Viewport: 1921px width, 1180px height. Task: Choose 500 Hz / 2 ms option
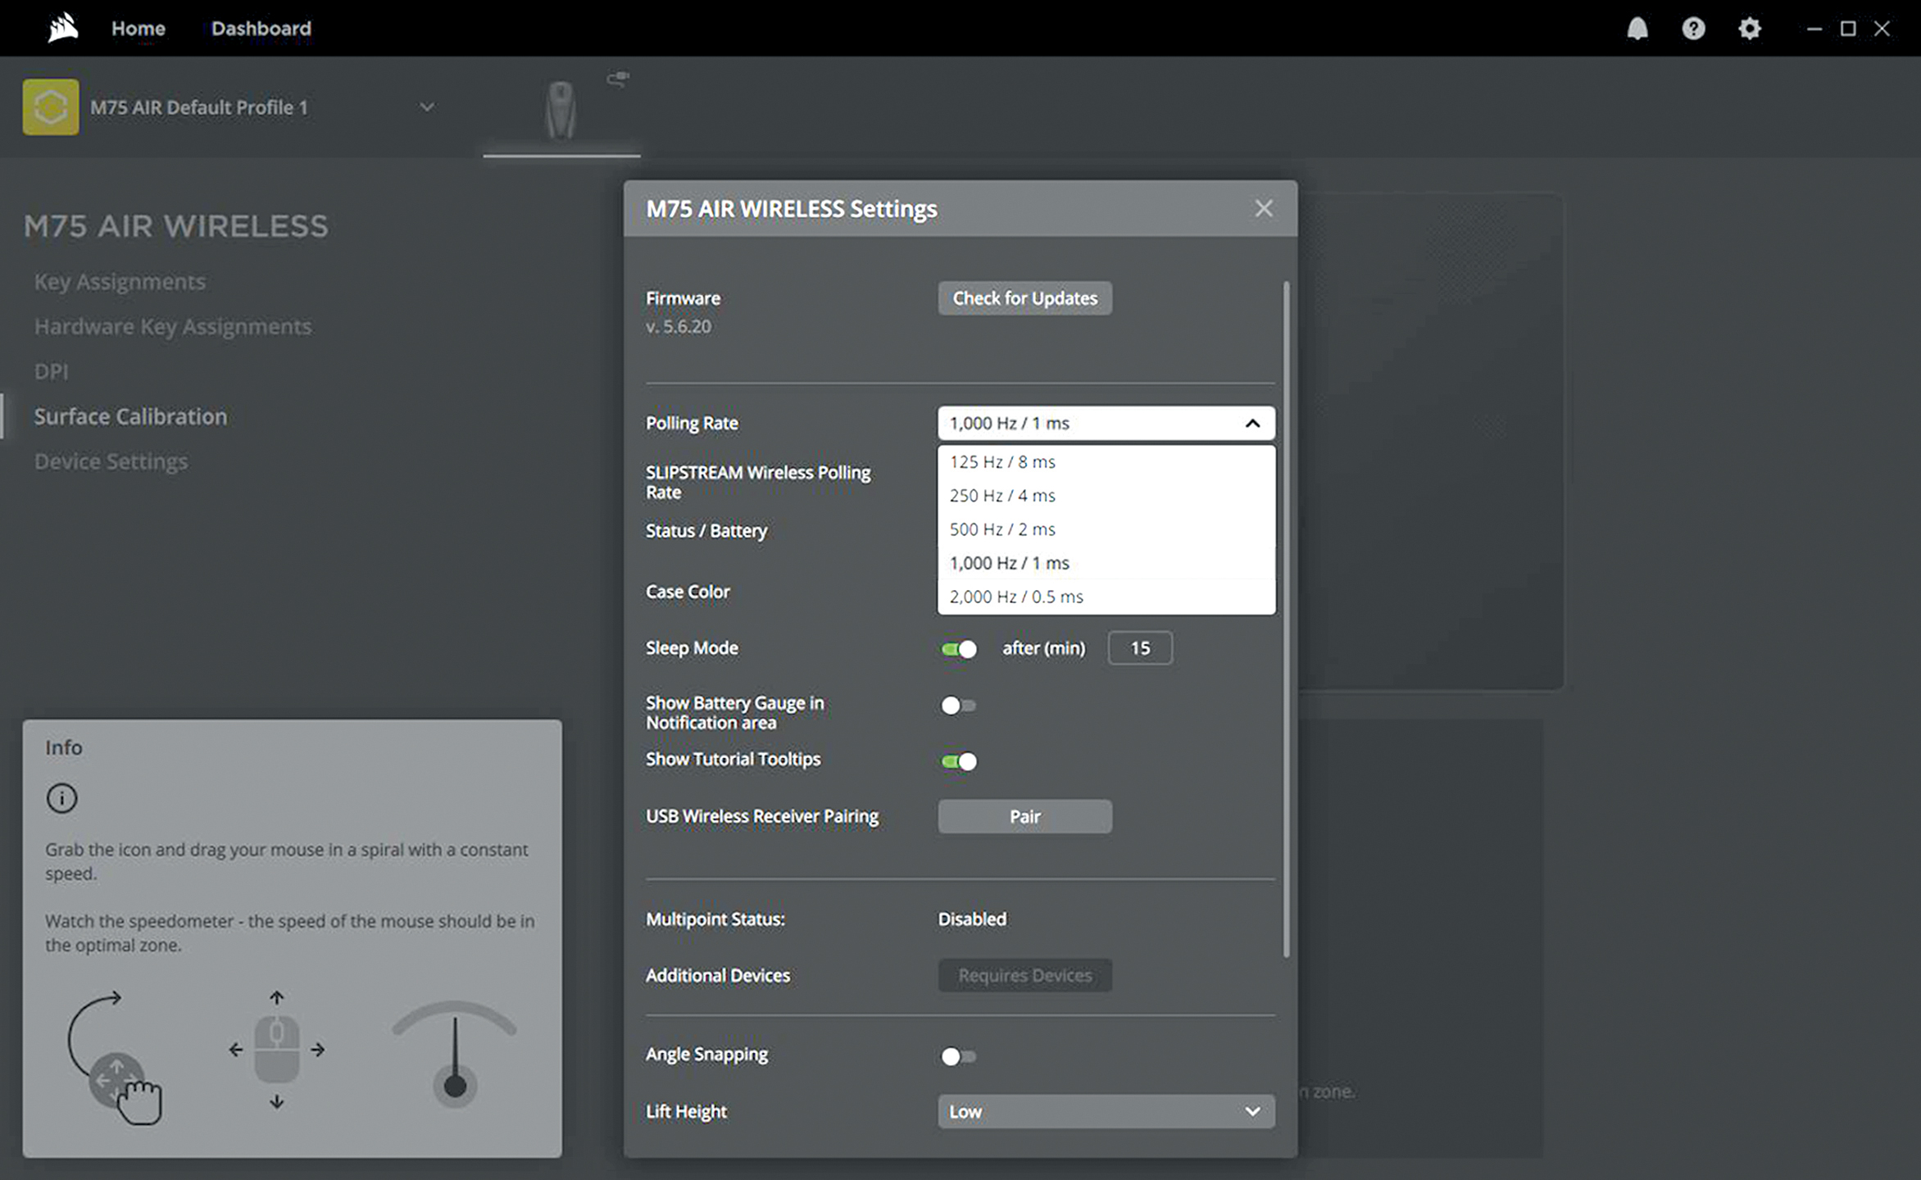1106,529
